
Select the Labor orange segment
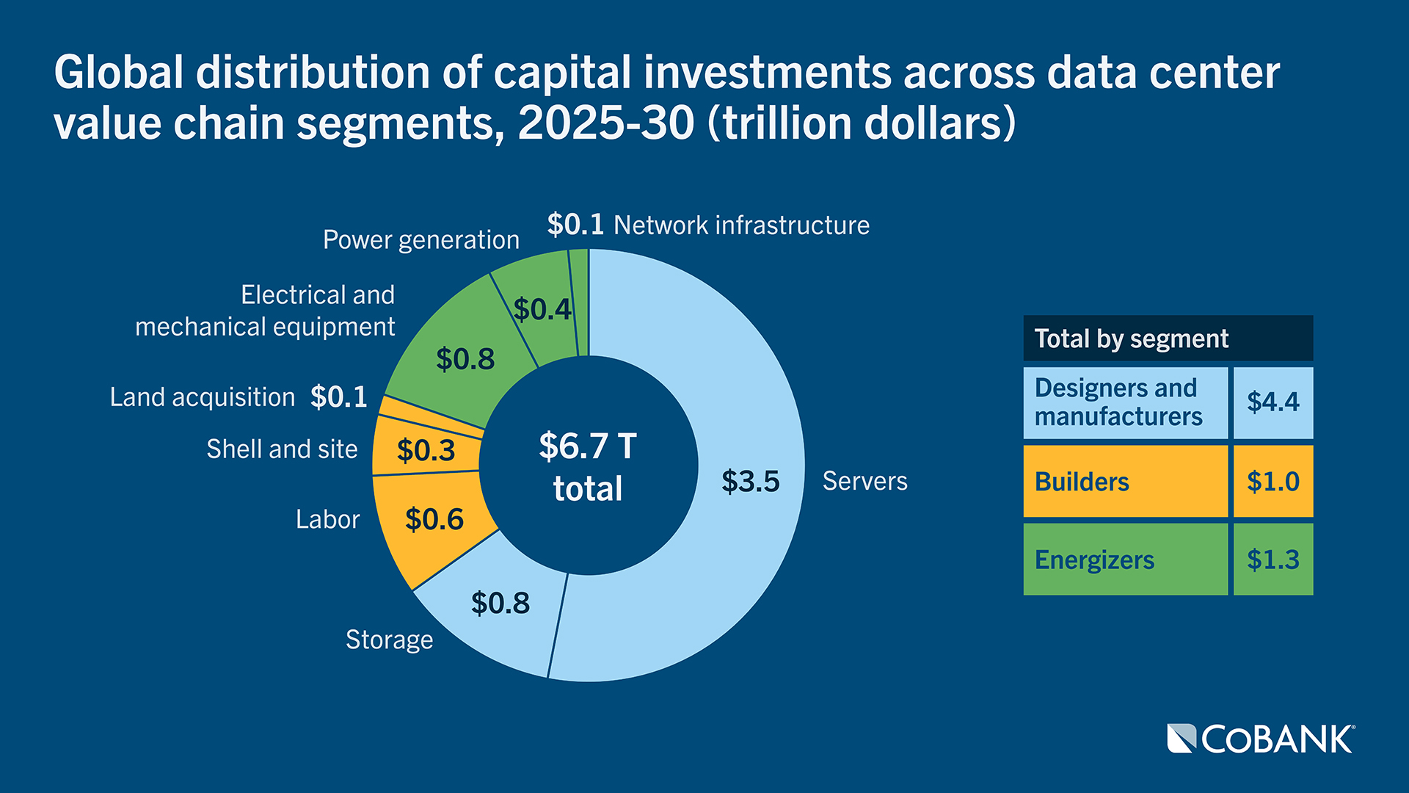(433, 518)
